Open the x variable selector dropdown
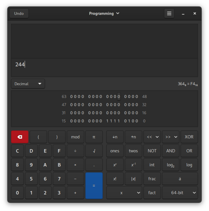 (124, 193)
